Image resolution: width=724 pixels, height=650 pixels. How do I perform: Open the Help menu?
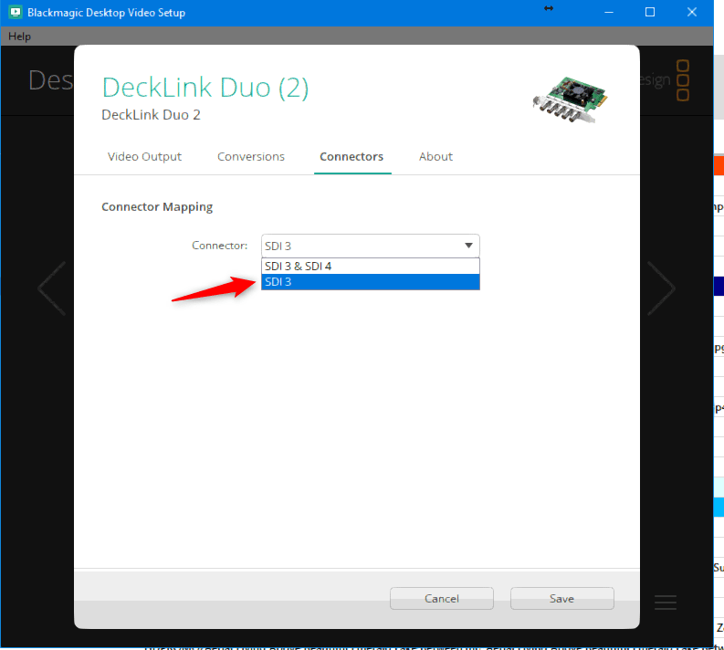coord(19,36)
